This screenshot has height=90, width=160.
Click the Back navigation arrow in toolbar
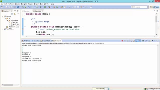click(81, 7)
